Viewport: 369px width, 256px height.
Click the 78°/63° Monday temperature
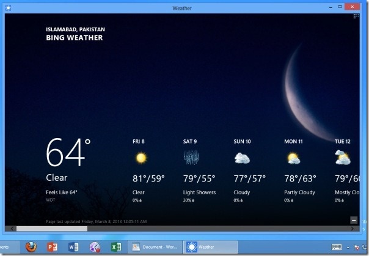coord(300,178)
